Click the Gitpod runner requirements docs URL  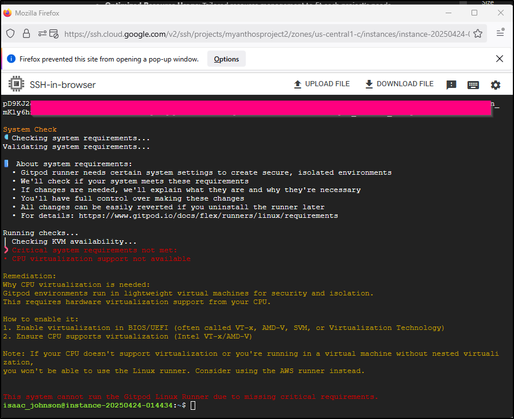tap(208, 216)
